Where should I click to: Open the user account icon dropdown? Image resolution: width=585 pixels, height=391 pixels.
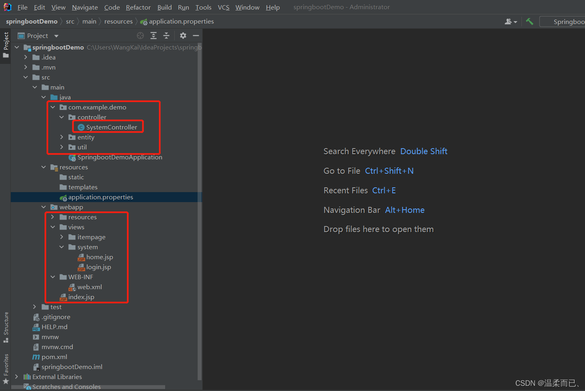click(x=511, y=22)
